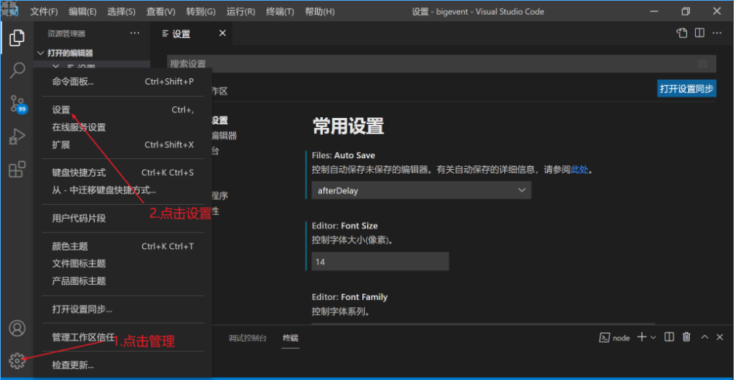Maximize panel with up chevron

point(704,337)
